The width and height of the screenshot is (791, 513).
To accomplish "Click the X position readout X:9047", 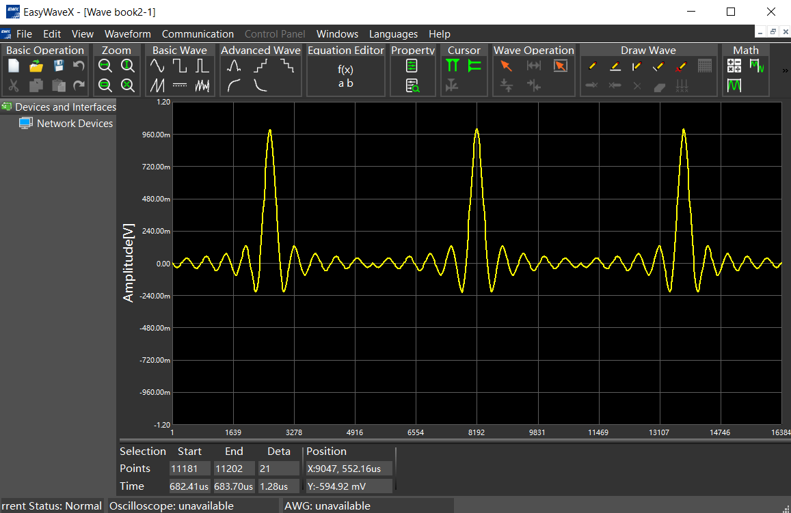I will [x=349, y=469].
